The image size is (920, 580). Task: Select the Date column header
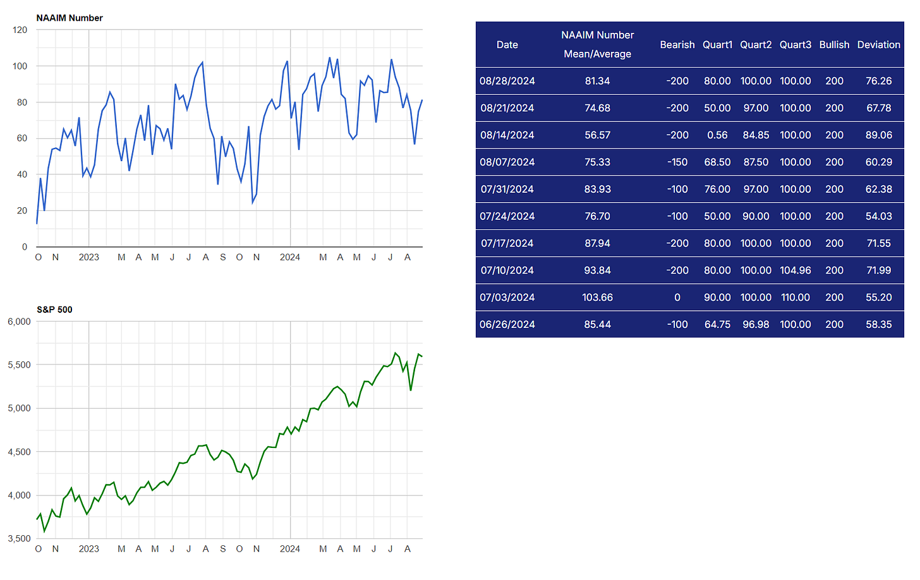click(507, 45)
